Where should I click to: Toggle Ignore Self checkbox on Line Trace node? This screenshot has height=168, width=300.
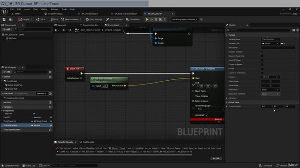(207, 115)
